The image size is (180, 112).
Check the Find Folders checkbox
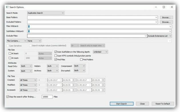coord(81,59)
